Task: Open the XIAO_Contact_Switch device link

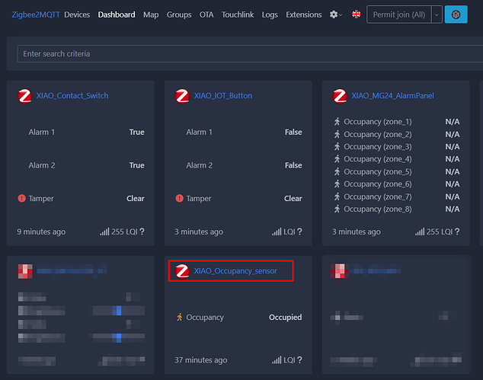Action: [x=72, y=96]
